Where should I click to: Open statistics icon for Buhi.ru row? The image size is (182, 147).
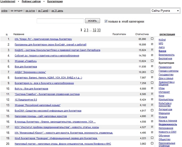152,88
